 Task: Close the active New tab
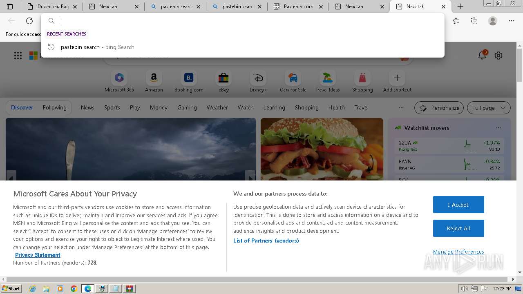(x=443, y=7)
